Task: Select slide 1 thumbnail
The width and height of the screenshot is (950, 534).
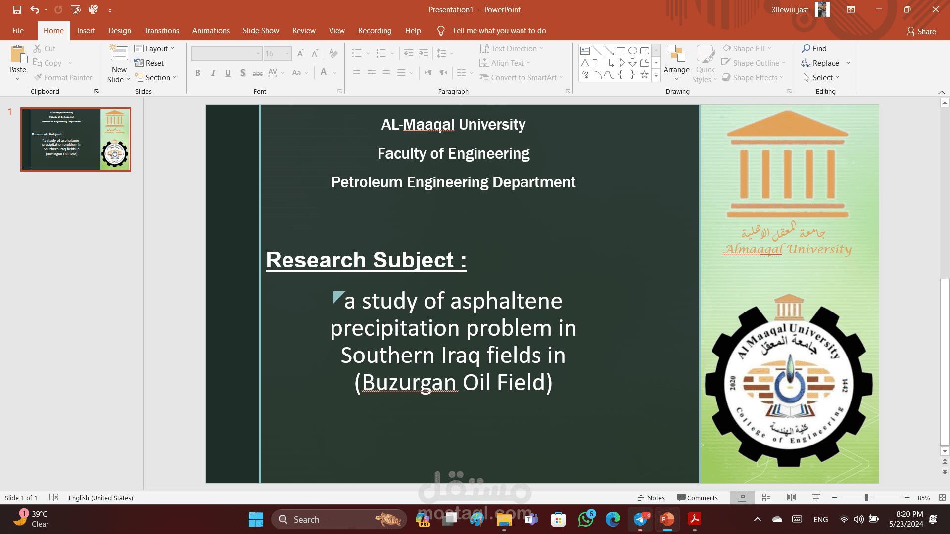Action: (x=76, y=139)
